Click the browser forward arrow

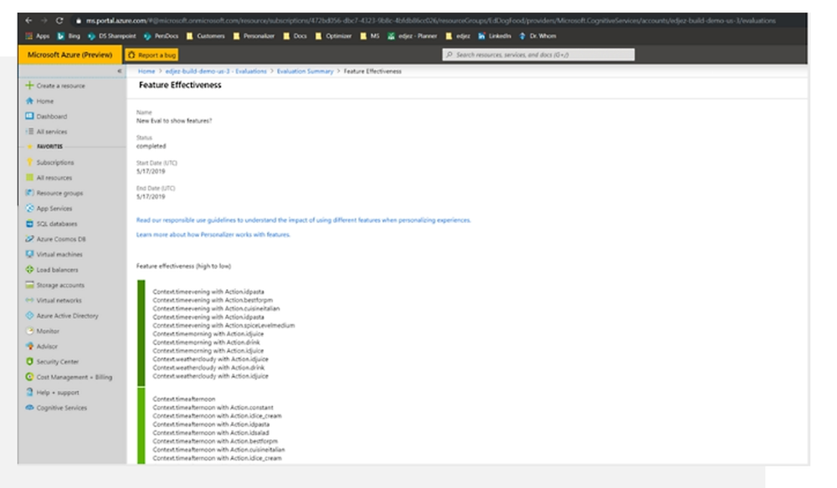click(x=44, y=21)
